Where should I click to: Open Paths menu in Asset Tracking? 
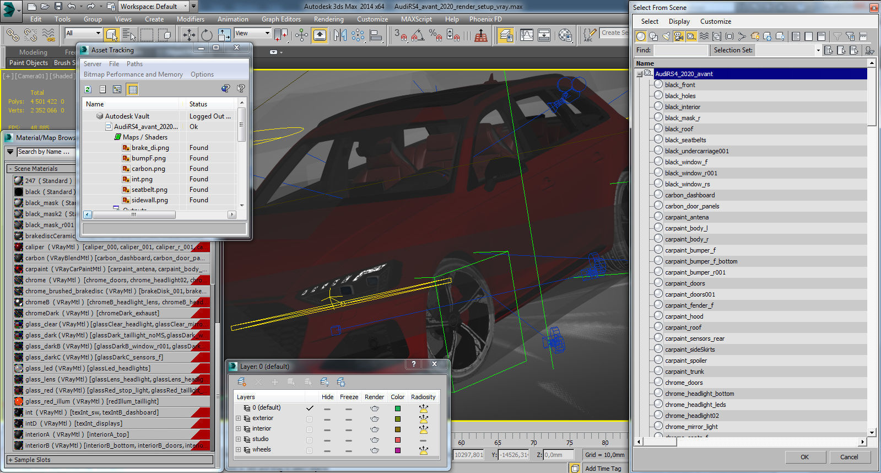pyautogui.click(x=134, y=64)
